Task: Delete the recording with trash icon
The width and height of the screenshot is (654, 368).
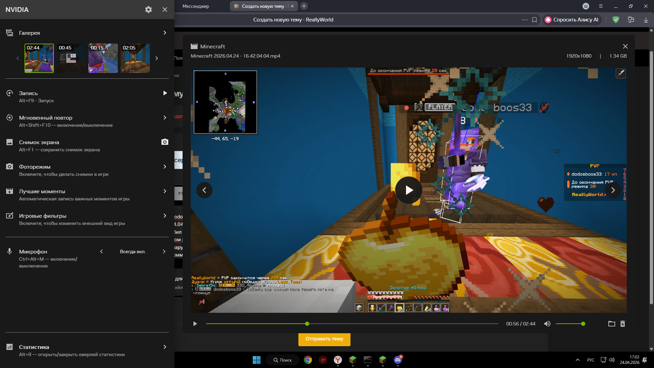Action: (623, 324)
